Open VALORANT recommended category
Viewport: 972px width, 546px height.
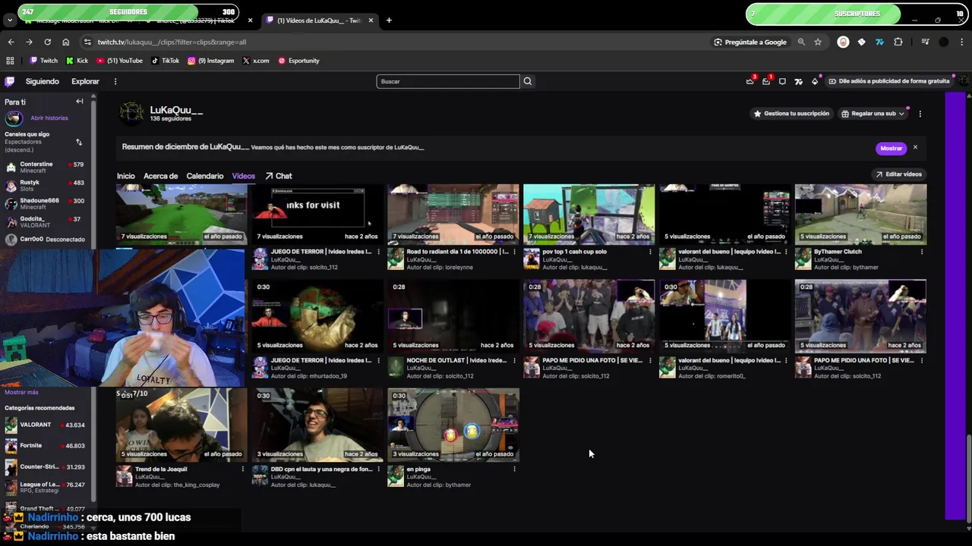pos(46,425)
